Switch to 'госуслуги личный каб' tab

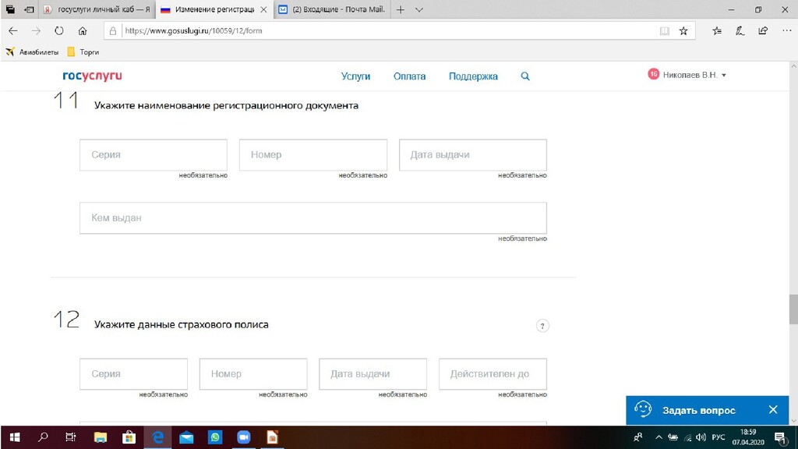coord(97,9)
